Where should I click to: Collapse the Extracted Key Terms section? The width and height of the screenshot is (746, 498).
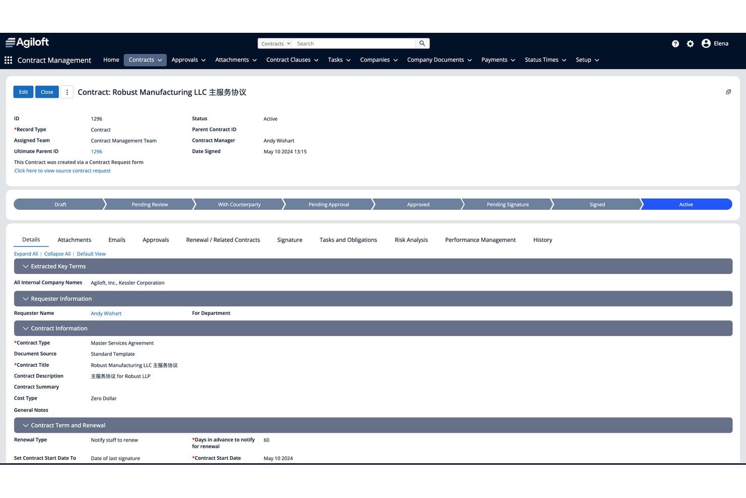pos(373,266)
